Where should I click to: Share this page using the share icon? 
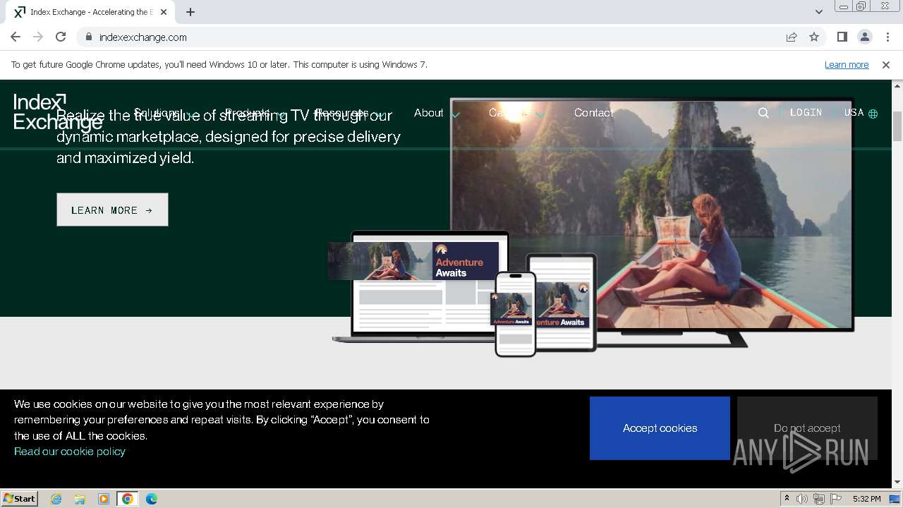point(792,37)
